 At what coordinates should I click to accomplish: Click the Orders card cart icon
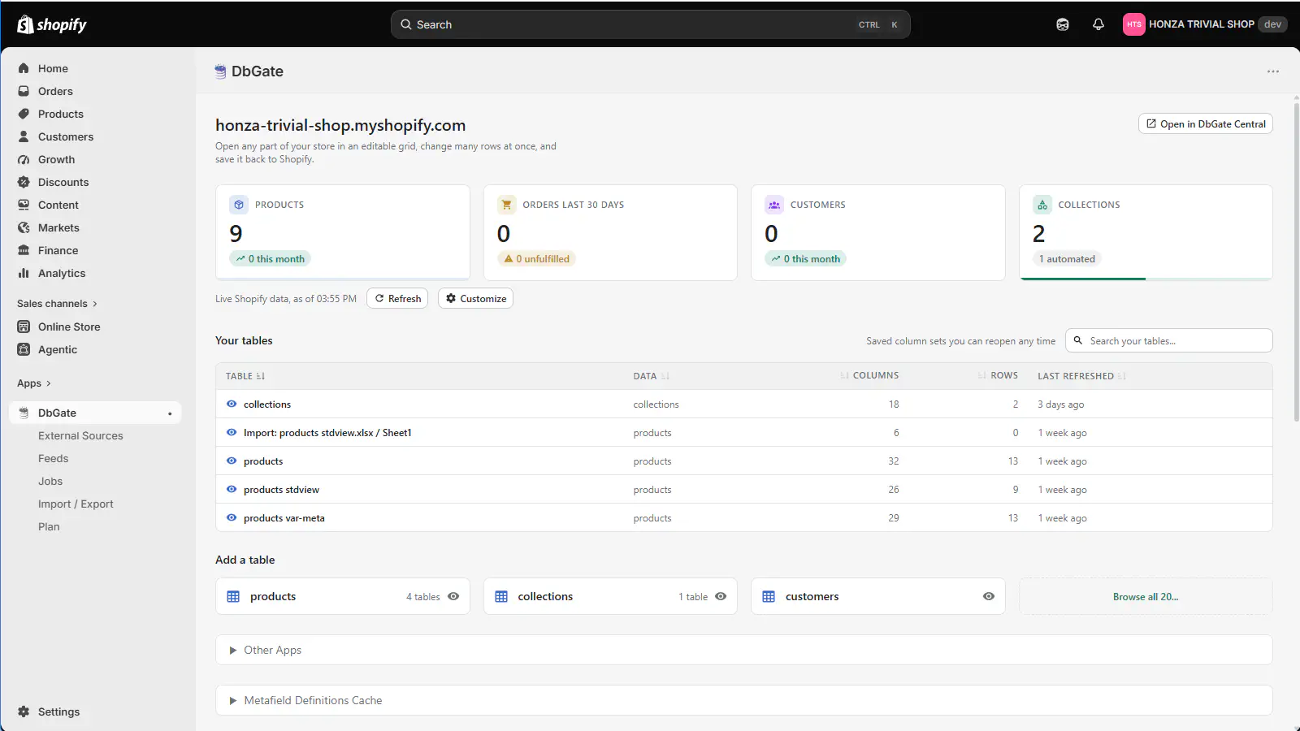tap(506, 205)
